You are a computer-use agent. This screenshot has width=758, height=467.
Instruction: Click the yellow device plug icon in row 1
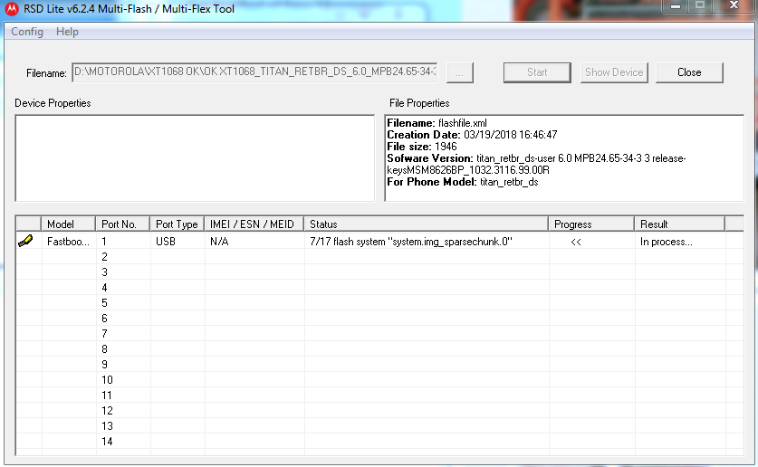click(25, 241)
